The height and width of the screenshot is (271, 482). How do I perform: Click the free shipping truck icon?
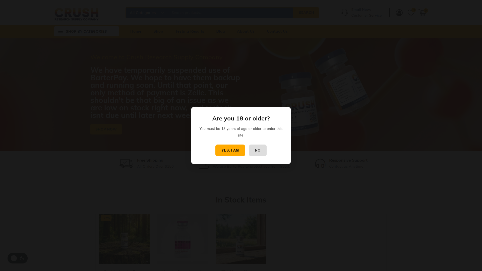tap(127, 163)
